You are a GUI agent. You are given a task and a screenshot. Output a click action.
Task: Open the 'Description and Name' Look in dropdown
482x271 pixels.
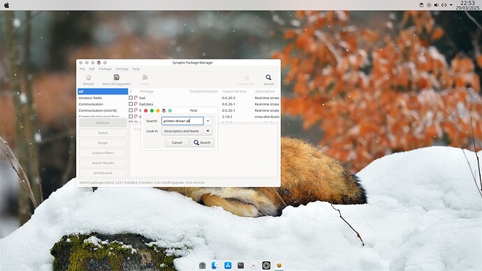tap(187, 131)
